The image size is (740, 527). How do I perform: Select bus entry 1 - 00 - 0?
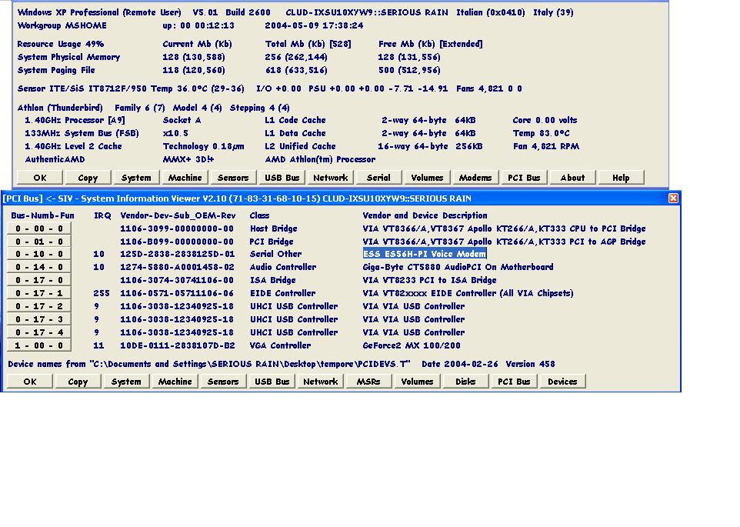[39, 346]
